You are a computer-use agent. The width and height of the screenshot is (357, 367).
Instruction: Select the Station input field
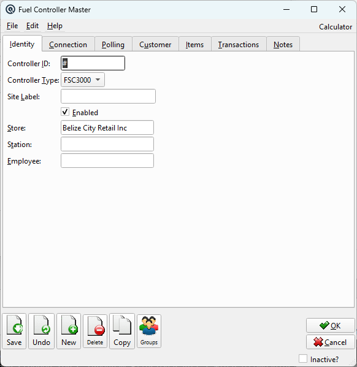[107, 144]
